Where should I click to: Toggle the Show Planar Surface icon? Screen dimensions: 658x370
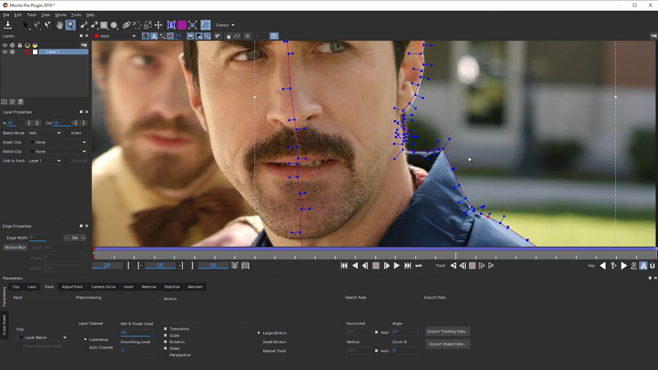(171, 25)
